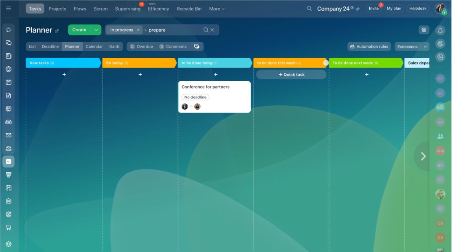This screenshot has width=452, height=252.
Task: Open the Helpdesk button
Action: (418, 9)
